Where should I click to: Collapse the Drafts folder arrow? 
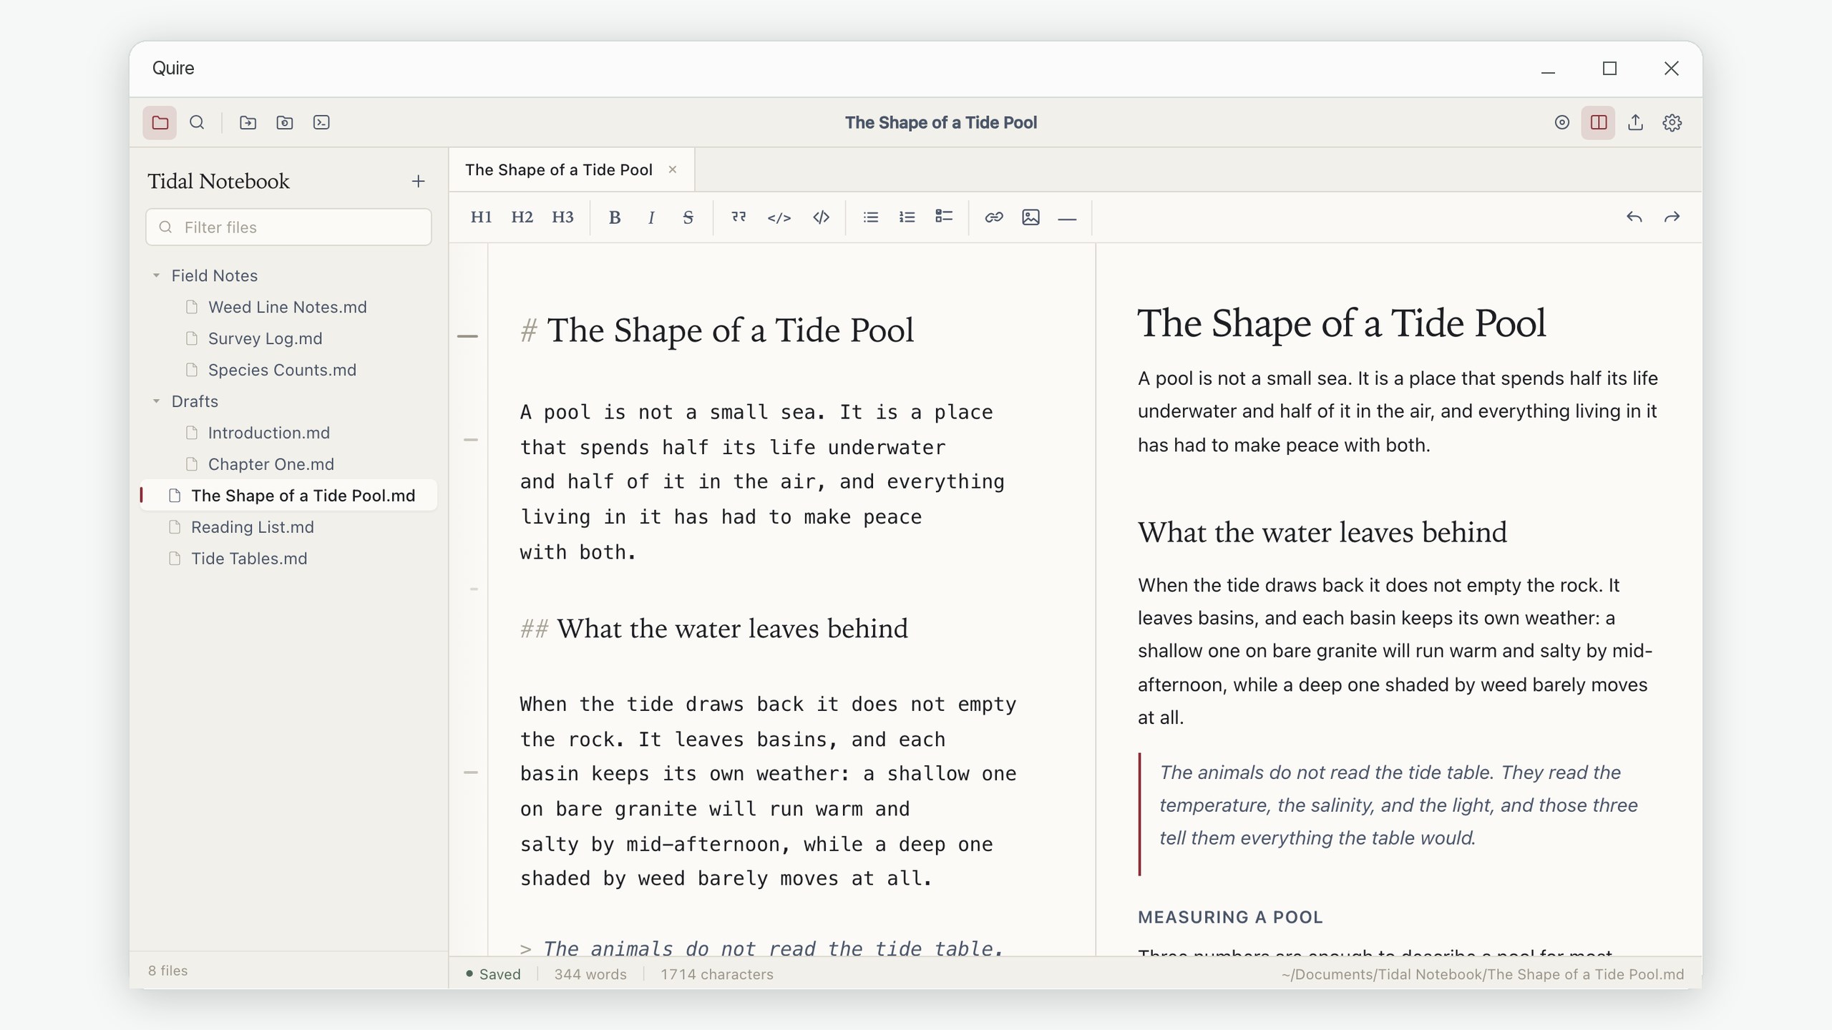click(x=156, y=401)
